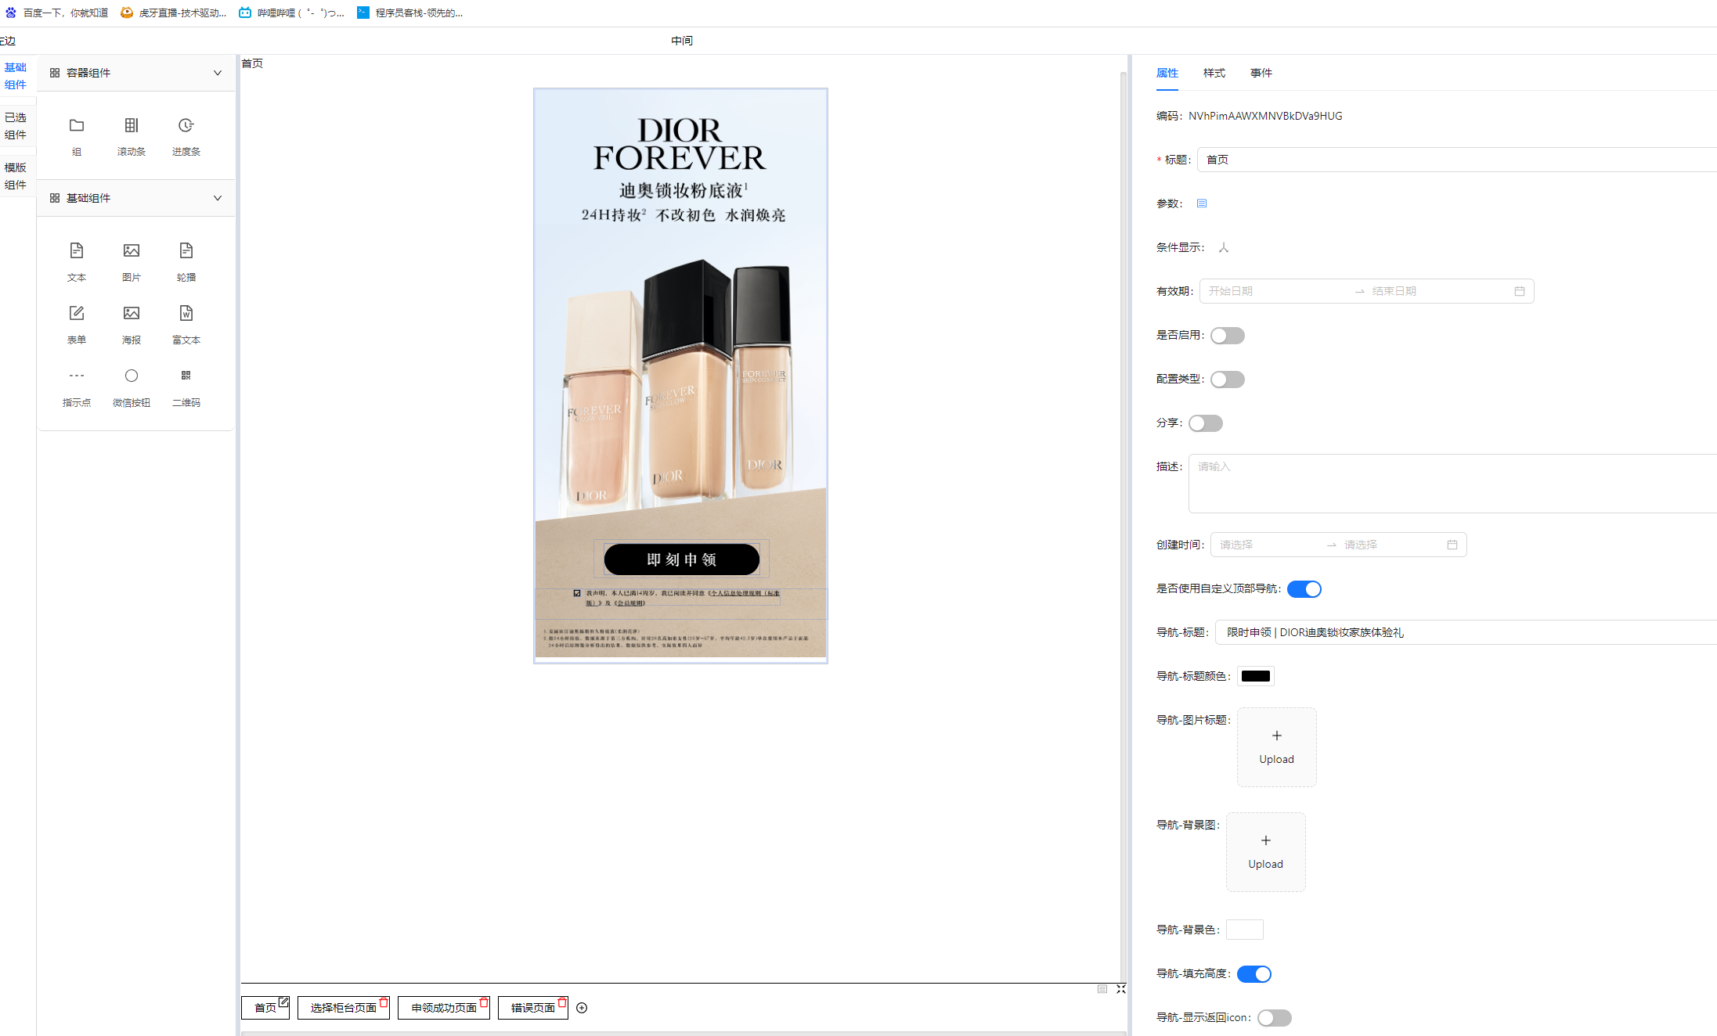Toggle the 分享 switch
This screenshot has width=1717, height=1036.
(1205, 423)
